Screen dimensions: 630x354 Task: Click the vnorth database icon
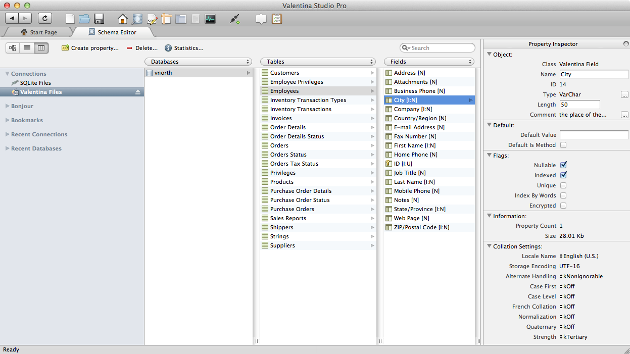(x=149, y=73)
